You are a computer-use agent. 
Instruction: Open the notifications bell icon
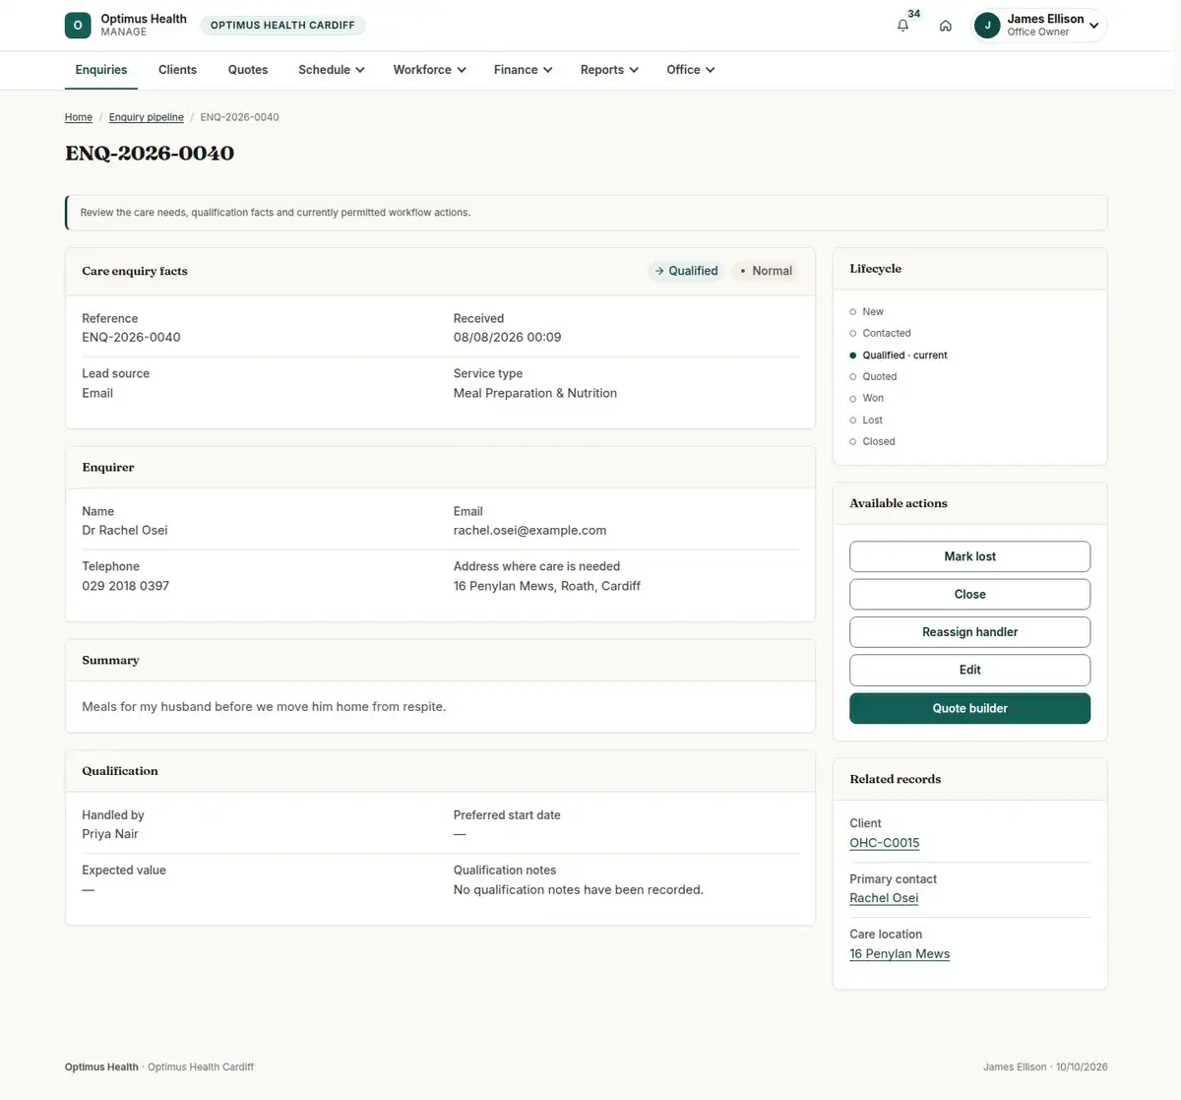click(902, 26)
